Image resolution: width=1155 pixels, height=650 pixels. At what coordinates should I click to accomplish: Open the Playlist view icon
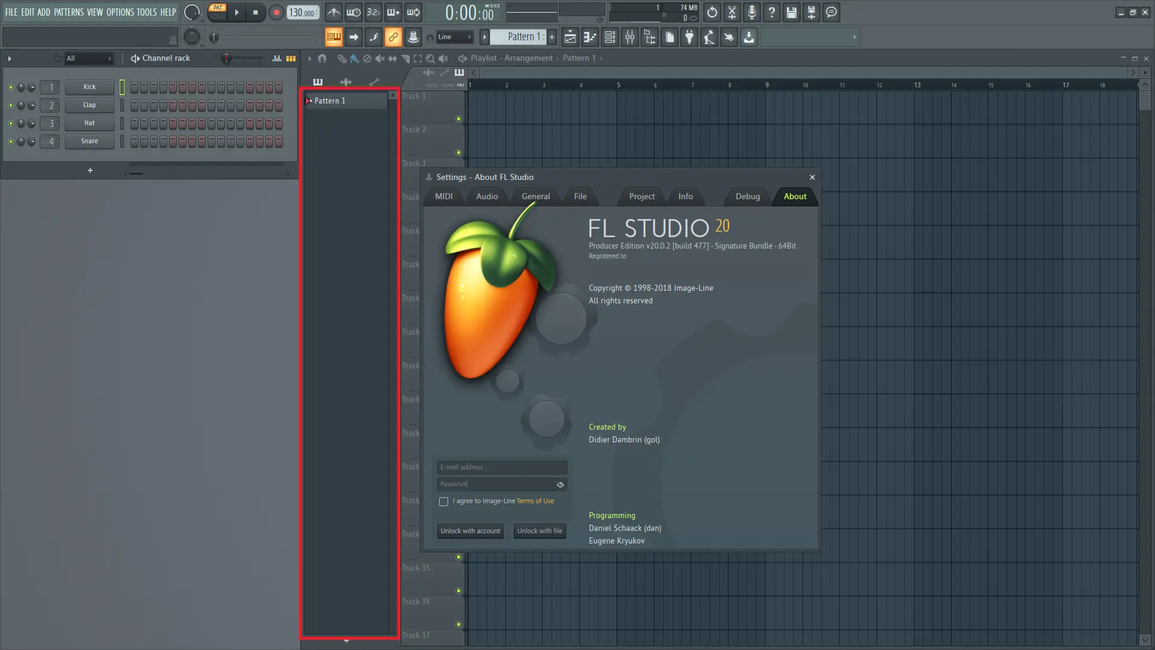pos(570,37)
